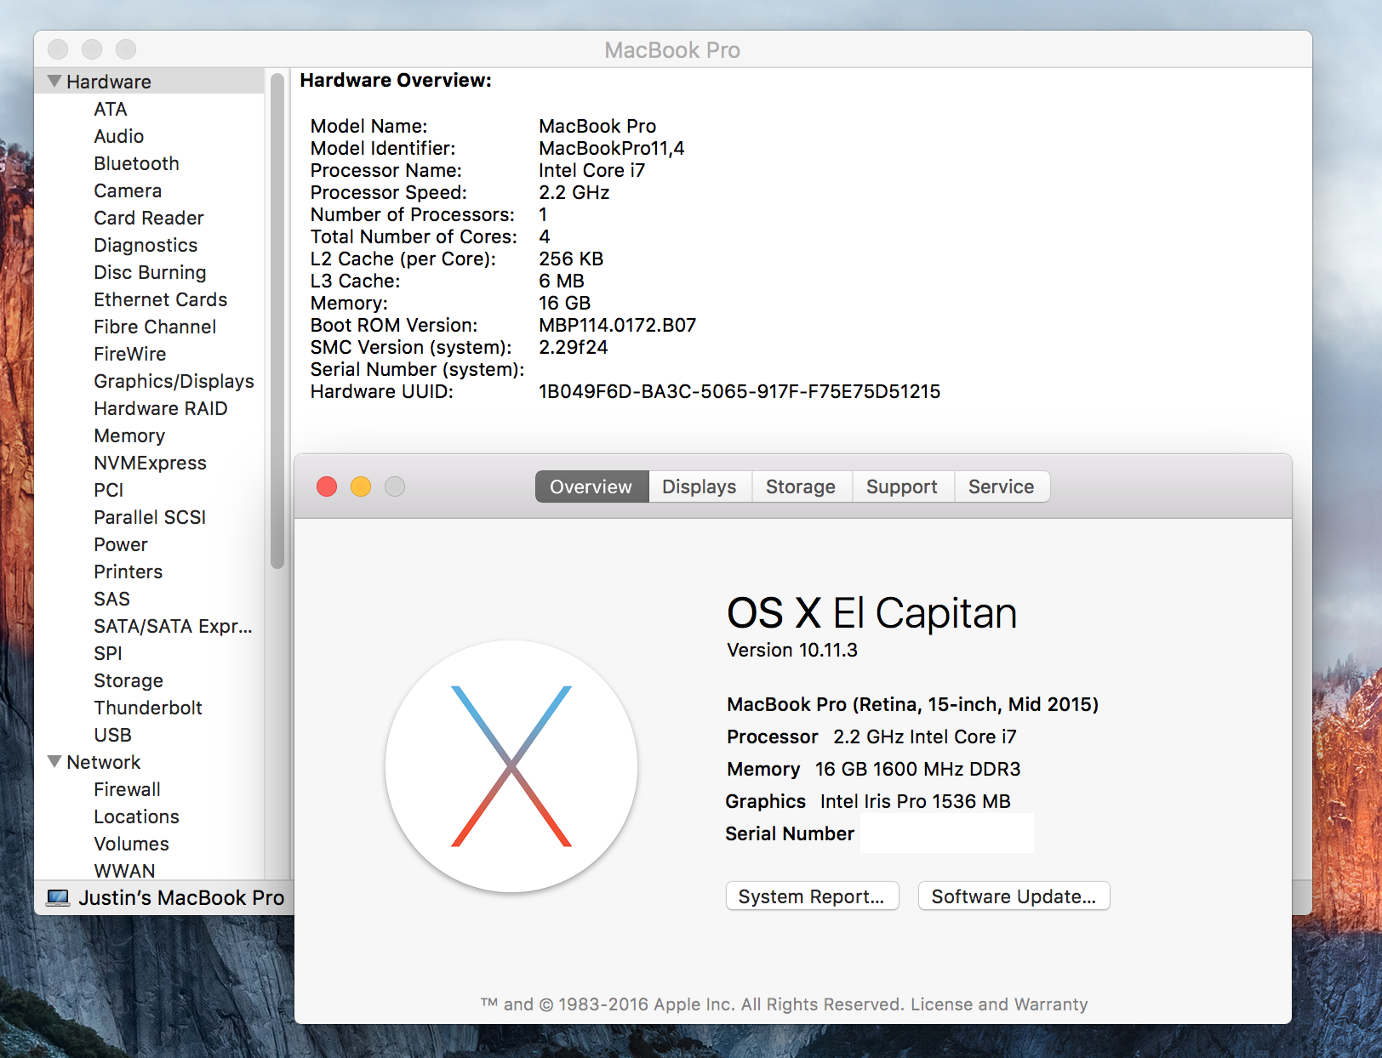Click the OS X El Capitan logo
This screenshot has width=1382, height=1058.
(x=511, y=766)
